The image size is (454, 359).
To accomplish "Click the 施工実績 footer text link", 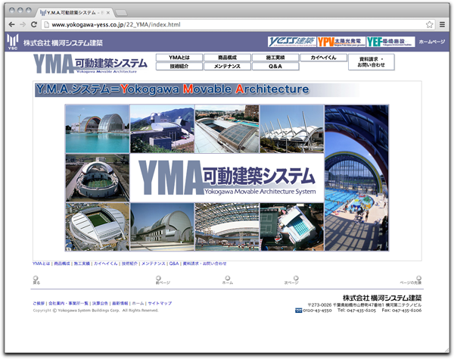I will pyautogui.click(x=82, y=264).
